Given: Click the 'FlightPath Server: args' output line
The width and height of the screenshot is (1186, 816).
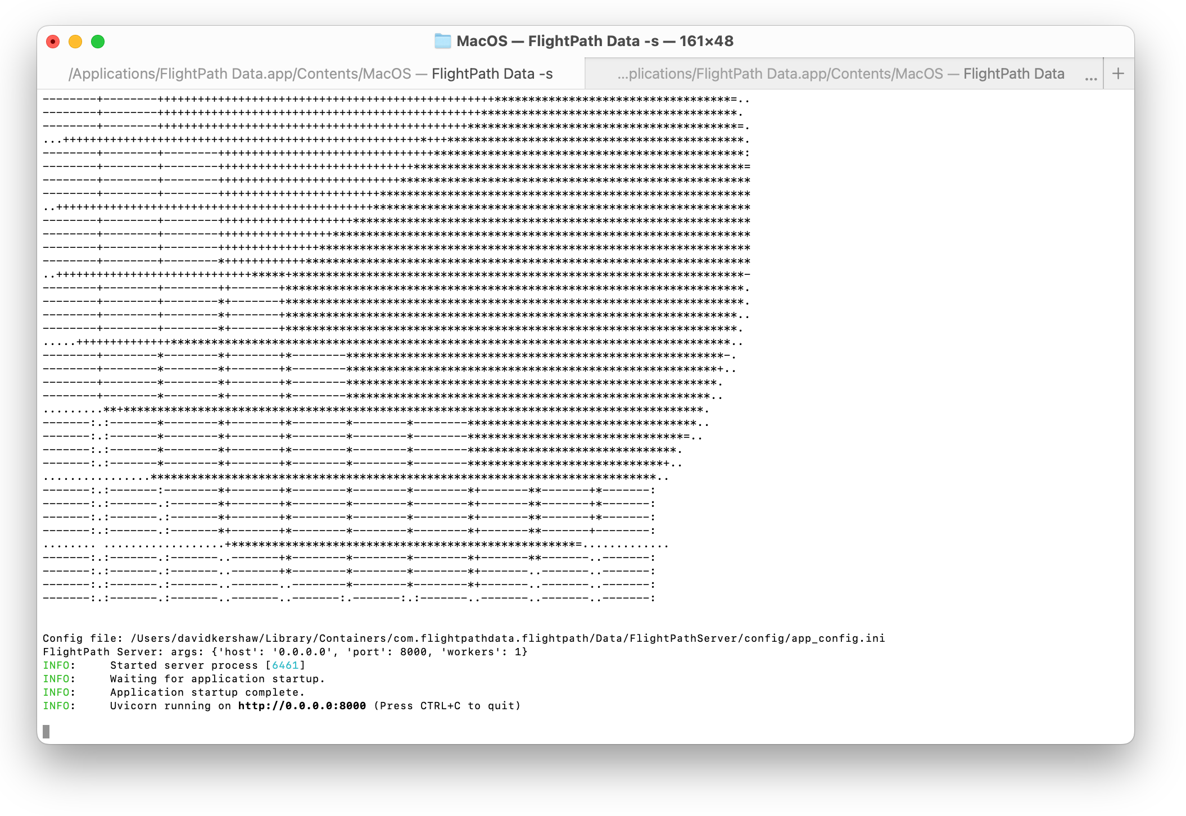Looking at the screenshot, I should pyautogui.click(x=285, y=652).
